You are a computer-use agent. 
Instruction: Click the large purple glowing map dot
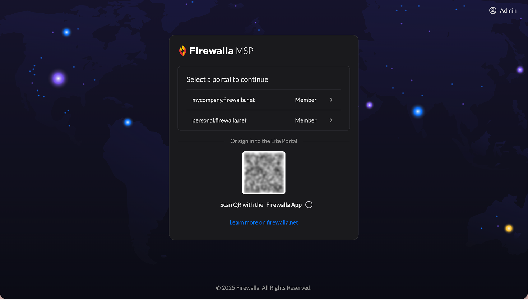58,78
